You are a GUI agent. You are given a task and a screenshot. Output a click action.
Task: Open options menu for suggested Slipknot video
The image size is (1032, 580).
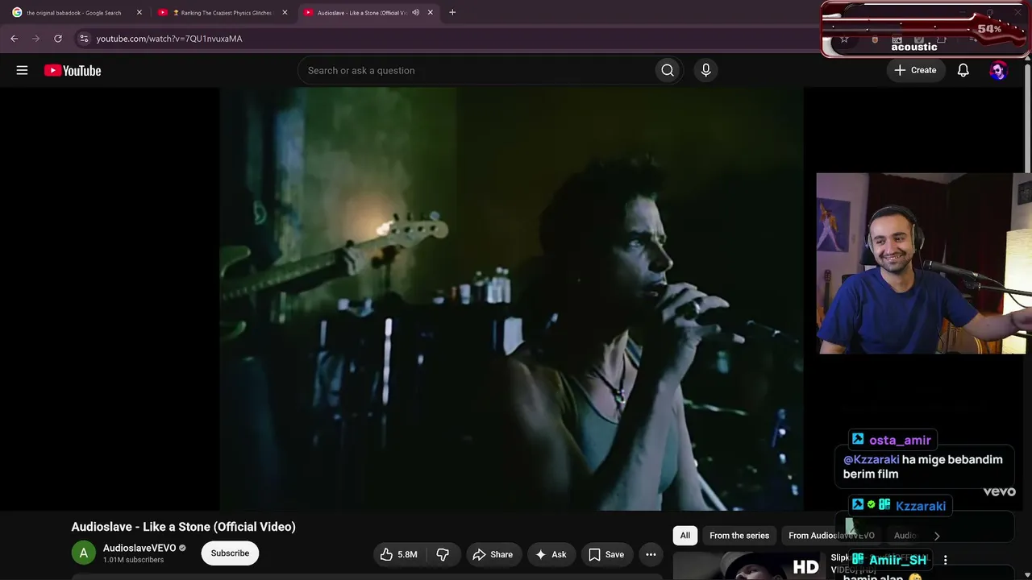tap(945, 560)
